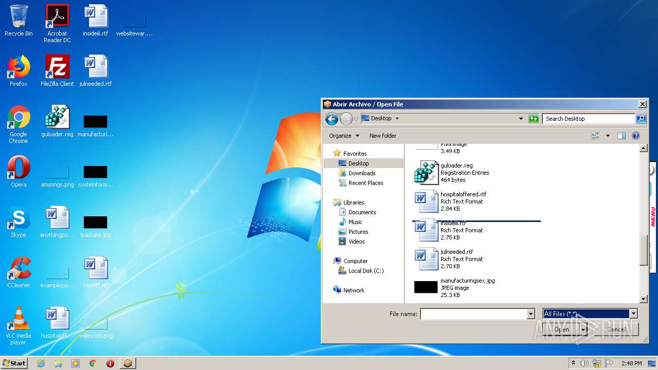Viewport: 658px width, 370px height.
Task: Go back in Open File dialog
Action: tap(332, 119)
